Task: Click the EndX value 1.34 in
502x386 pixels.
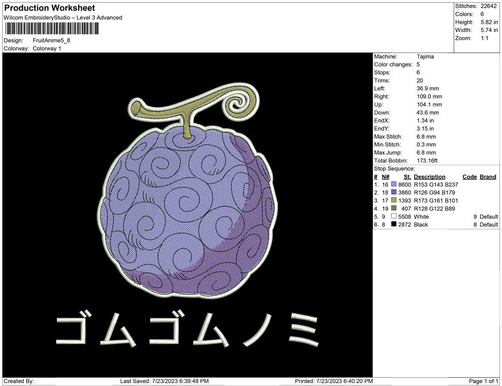Action: (425, 121)
